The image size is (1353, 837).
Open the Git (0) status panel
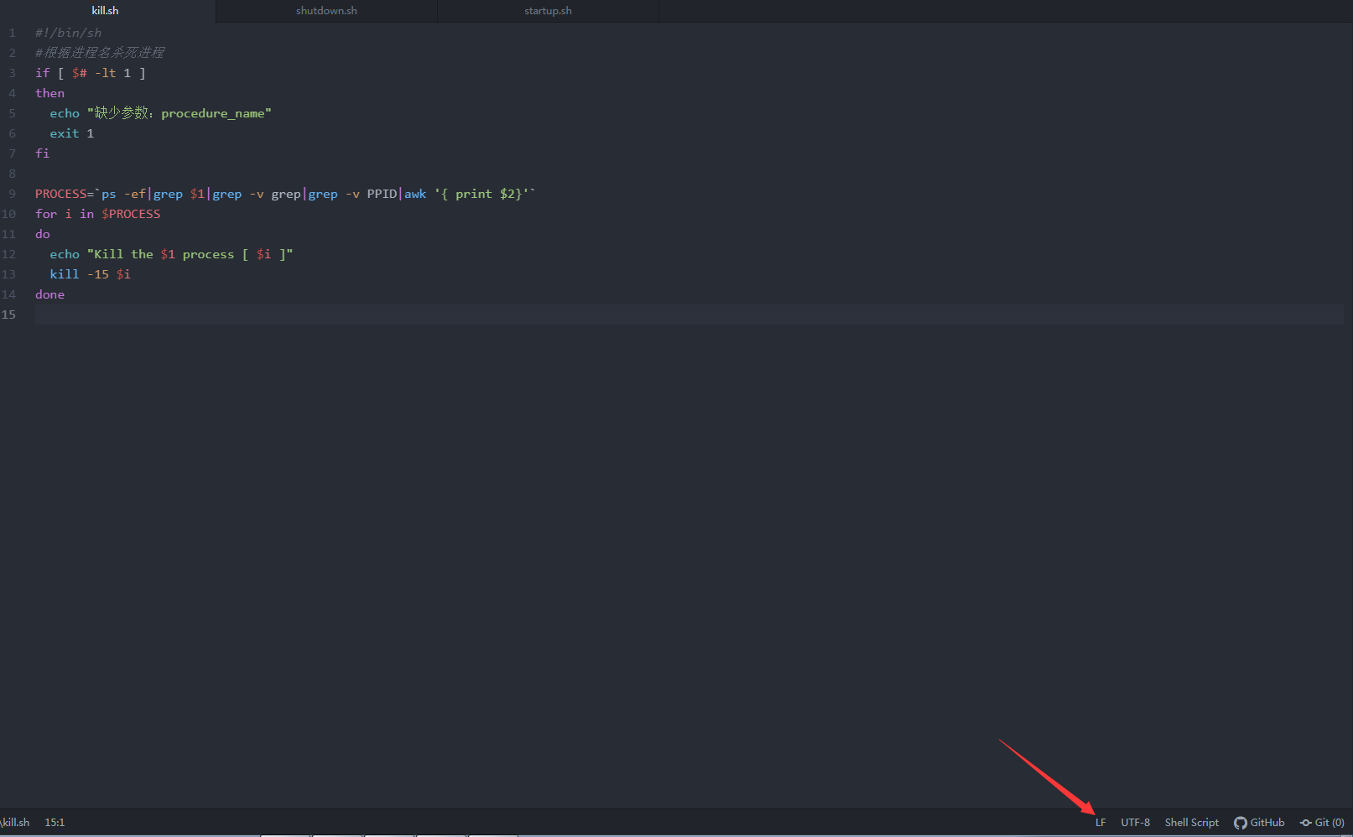[1322, 823]
